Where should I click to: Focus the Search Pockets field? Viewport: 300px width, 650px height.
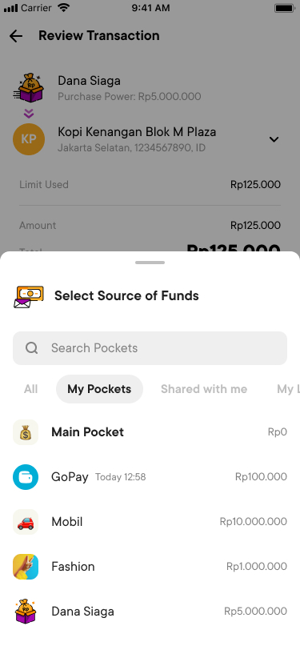[150, 348]
